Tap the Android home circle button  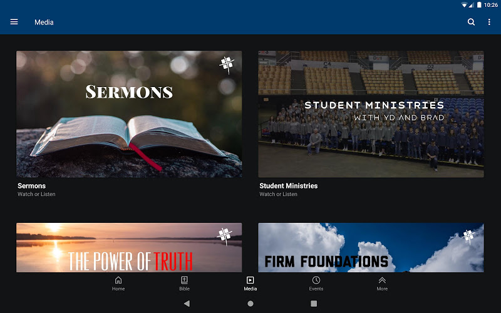pos(250,304)
